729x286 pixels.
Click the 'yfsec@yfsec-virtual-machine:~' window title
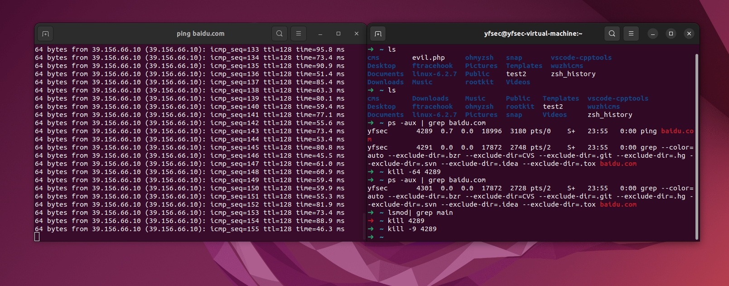click(533, 34)
